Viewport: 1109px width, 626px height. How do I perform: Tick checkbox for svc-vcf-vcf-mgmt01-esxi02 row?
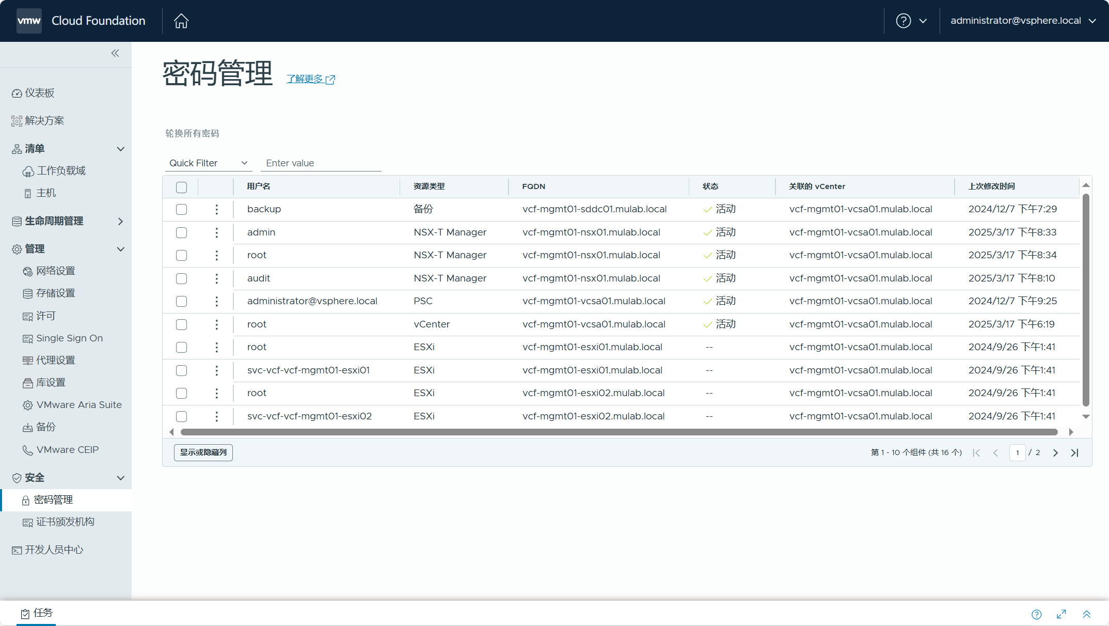(x=181, y=416)
